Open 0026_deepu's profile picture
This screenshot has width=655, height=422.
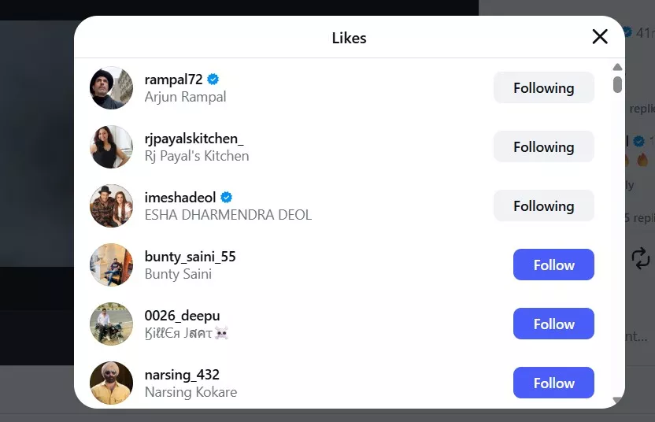pyautogui.click(x=111, y=324)
